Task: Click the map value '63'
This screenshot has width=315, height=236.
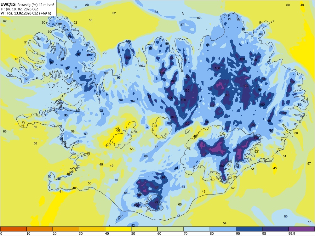Action: [5, 132]
